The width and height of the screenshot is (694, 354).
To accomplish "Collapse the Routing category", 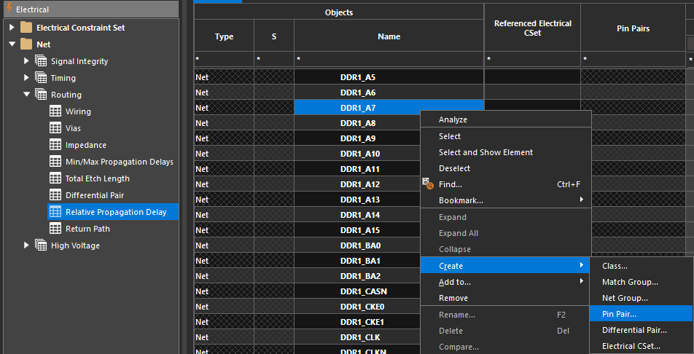I will (27, 95).
